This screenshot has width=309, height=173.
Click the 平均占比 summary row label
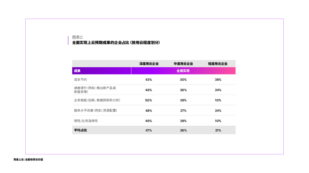81,130
